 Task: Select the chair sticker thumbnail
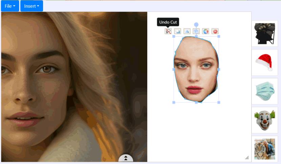(265, 33)
